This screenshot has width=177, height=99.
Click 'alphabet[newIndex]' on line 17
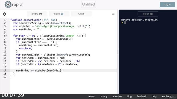point(48,70)
